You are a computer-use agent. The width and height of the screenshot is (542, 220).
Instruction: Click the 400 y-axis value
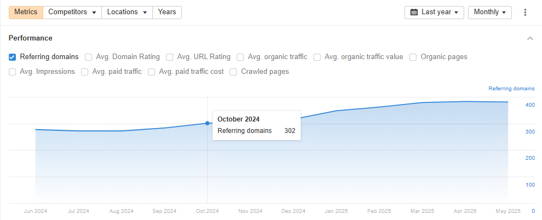coord(530,105)
